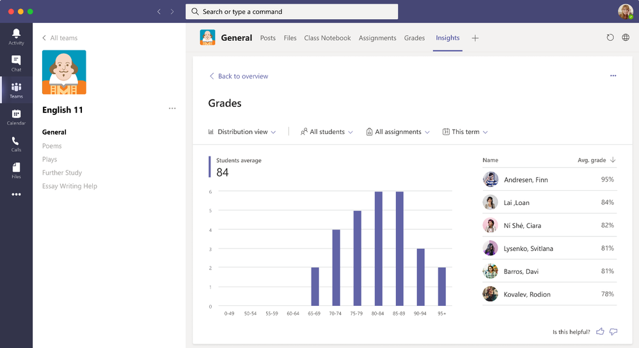Click the thumbs up feedback icon

point(600,331)
